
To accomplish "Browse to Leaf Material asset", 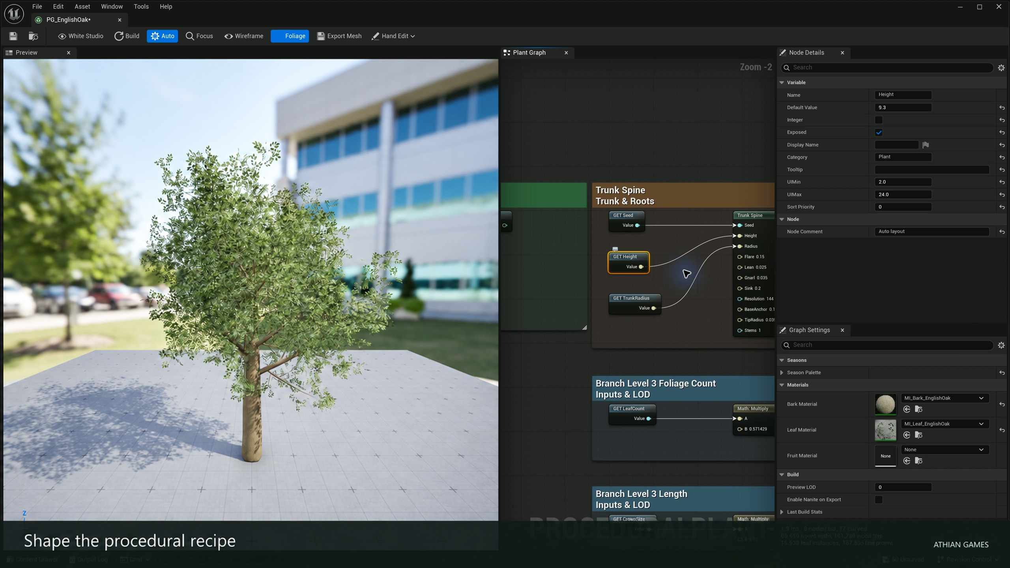I will coord(918,435).
